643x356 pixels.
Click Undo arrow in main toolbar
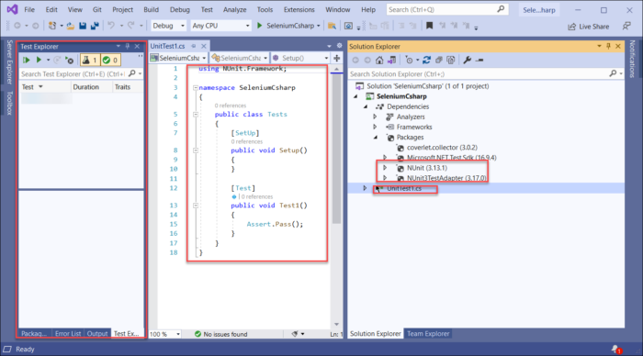pos(111,26)
